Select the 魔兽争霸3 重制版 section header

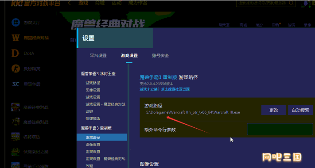pos(96,128)
